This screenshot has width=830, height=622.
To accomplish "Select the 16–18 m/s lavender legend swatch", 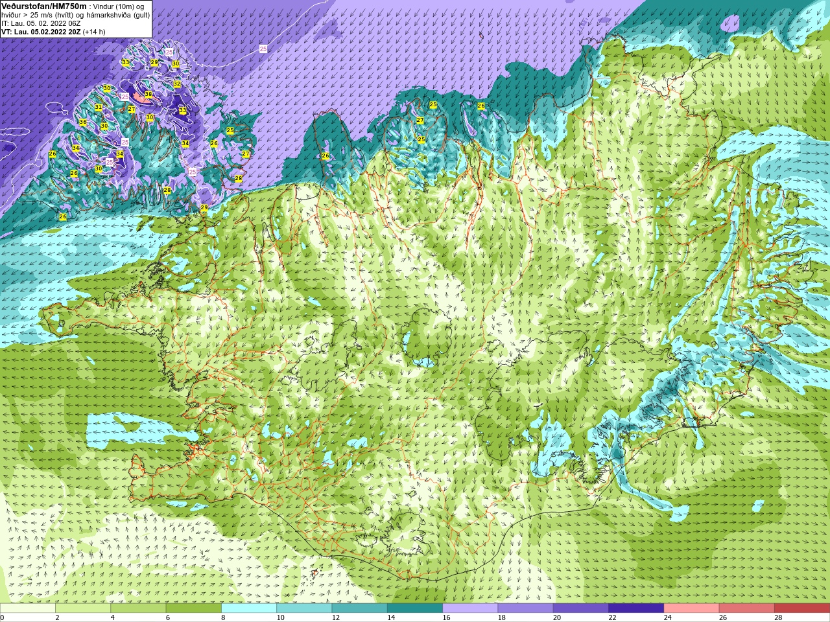I will point(470,608).
